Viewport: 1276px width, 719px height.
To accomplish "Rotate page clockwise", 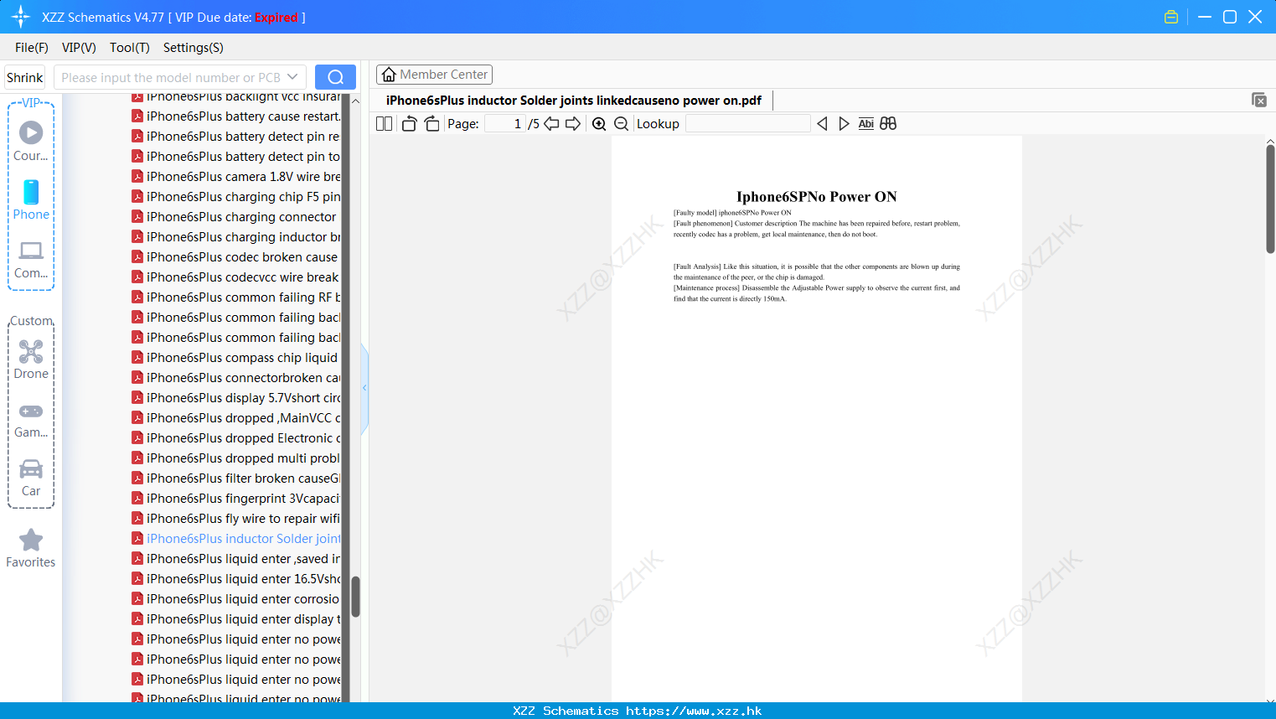I will pos(431,124).
